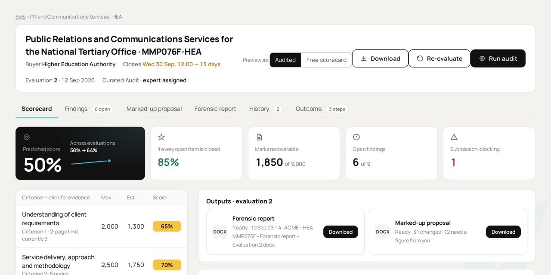551x275 pixels.
Task: Click the star icon on the closed-items card
Action: pos(161,137)
